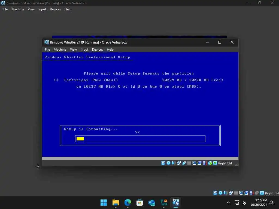Click display icon in NT 4 window status bar
This screenshot has width=279, height=209.
coord(241,193)
